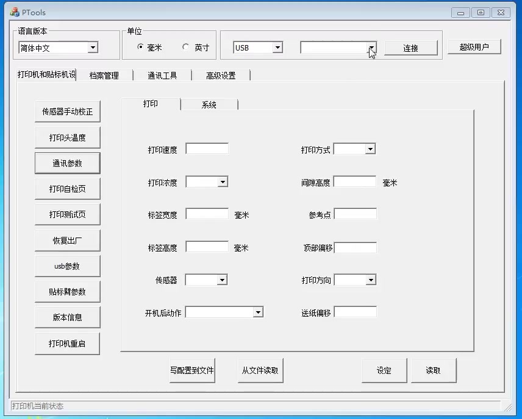Expand the USB connection type dropdown
522x419 pixels.
coord(277,48)
